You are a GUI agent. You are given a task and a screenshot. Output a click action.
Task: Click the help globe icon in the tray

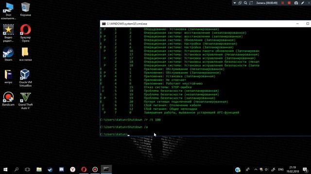(238, 170)
